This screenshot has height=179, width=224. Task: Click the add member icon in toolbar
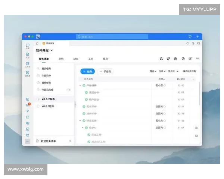coord(161,59)
